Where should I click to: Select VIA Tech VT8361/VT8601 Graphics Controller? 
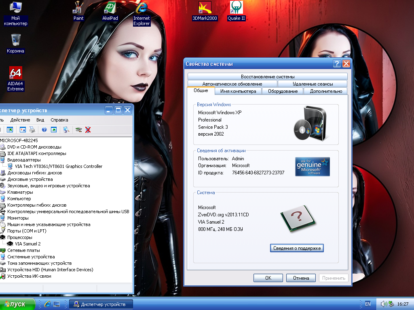[59, 166]
